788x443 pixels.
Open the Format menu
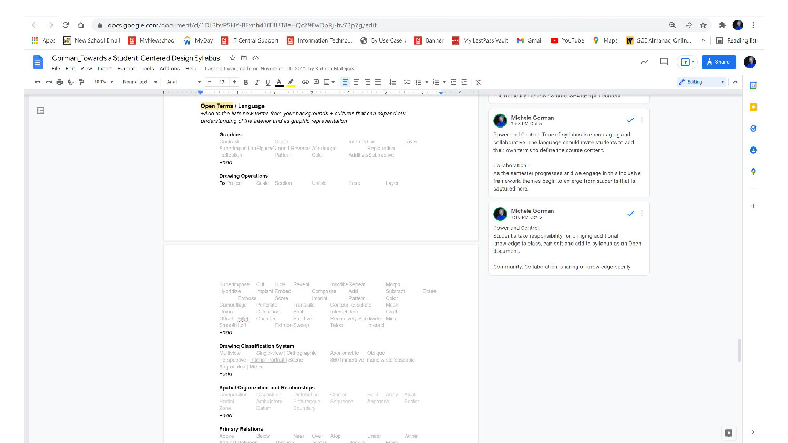coord(126,69)
